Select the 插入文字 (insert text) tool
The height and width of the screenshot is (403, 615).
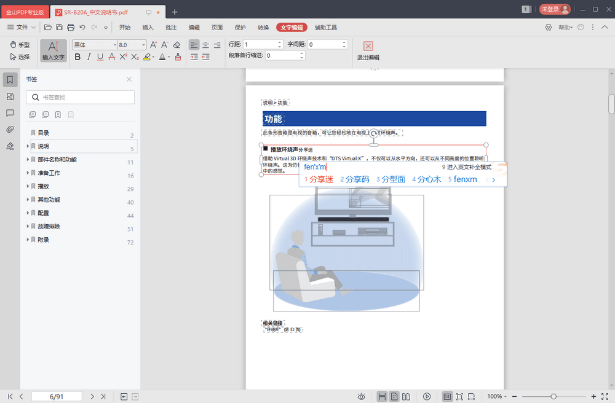(54, 50)
